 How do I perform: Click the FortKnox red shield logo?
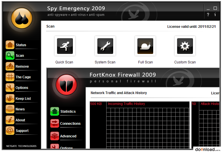click(x=66, y=85)
